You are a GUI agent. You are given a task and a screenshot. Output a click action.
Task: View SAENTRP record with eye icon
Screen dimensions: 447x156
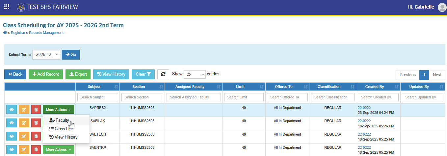pos(12,149)
